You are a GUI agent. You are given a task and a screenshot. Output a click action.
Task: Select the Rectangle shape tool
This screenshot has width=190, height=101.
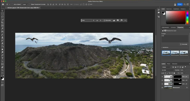(2, 64)
